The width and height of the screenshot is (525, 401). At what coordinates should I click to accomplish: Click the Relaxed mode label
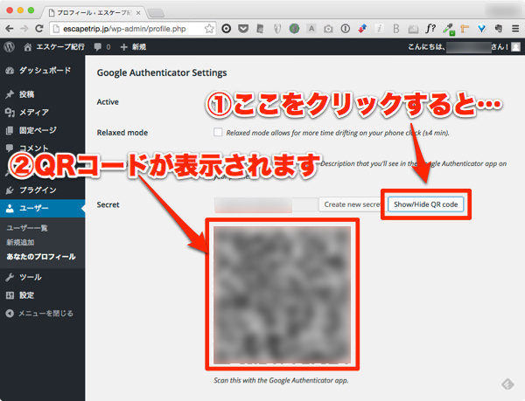(122, 133)
